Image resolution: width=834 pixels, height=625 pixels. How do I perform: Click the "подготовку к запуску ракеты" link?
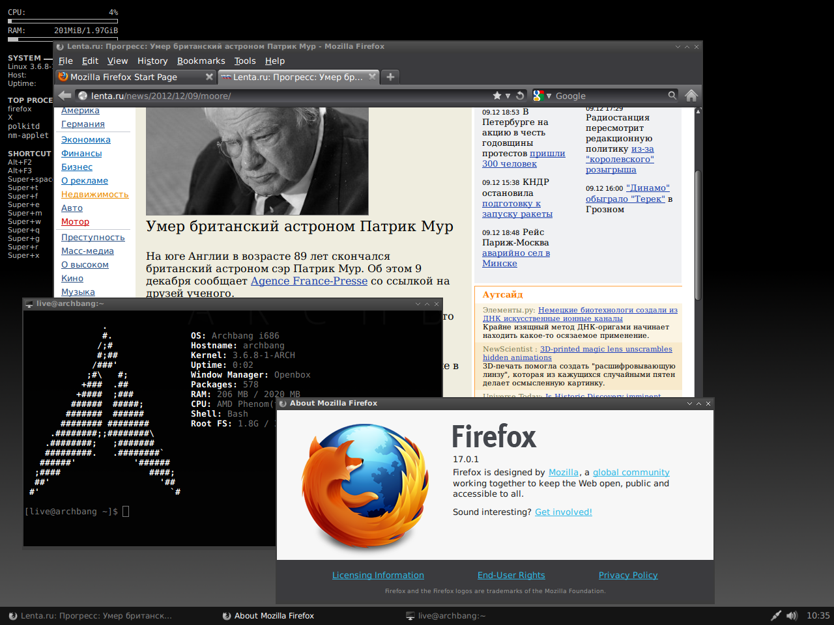517,209
